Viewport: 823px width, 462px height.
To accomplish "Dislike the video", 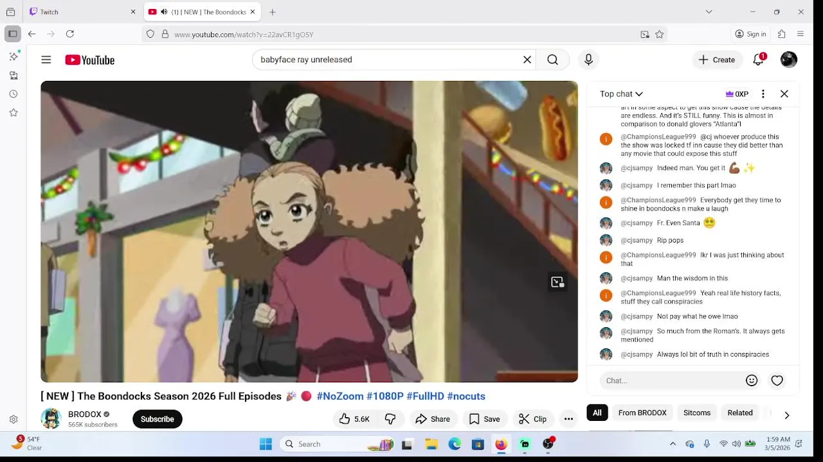I will point(390,419).
